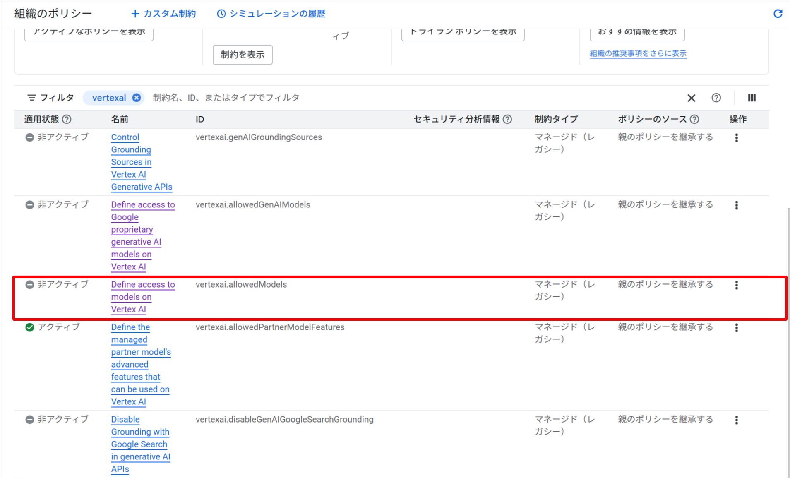Open actions menu for genAIGroundingSources row
The image size is (790, 478).
pyautogui.click(x=736, y=138)
